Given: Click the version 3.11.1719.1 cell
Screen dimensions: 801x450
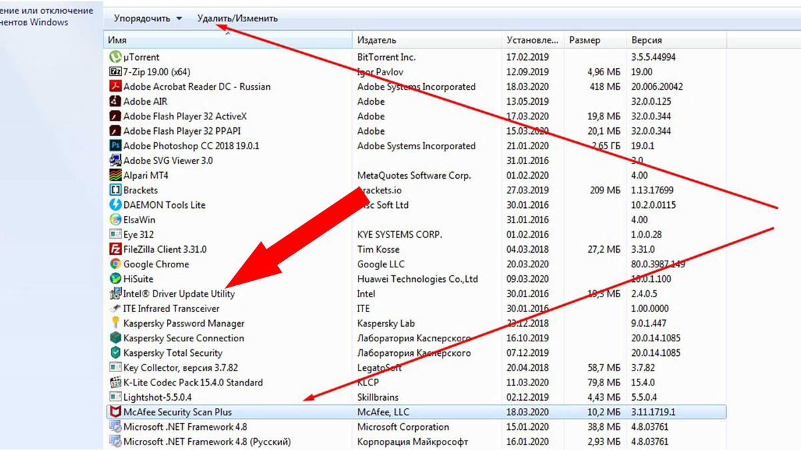Looking at the screenshot, I should 653,412.
